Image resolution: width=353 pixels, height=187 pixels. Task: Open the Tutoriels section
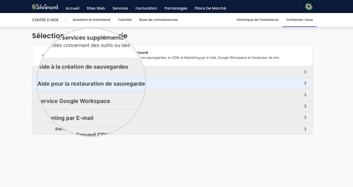coord(125,20)
